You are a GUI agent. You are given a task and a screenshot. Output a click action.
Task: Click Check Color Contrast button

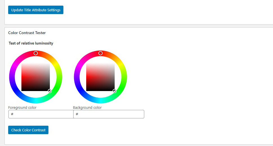(x=28, y=130)
